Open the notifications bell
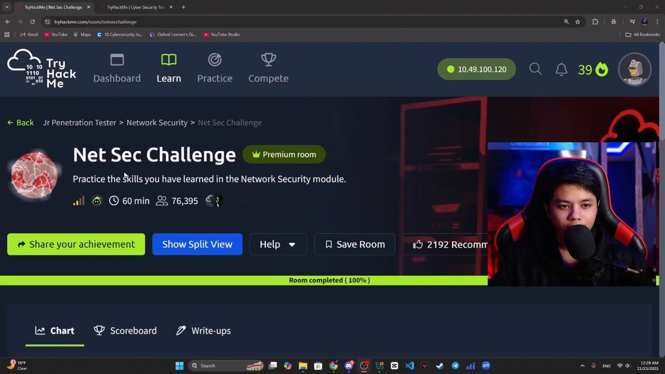The image size is (665, 374). coord(561,69)
